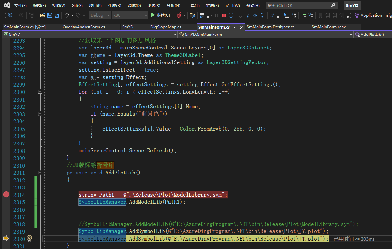Click the Step Over icon
The image size is (392, 249).
coord(255,15)
